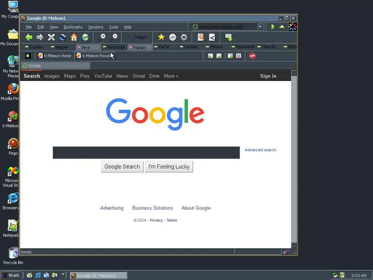Click the I'm Feeling Lucky button
Screen dimensions: 373x280
[169, 166]
